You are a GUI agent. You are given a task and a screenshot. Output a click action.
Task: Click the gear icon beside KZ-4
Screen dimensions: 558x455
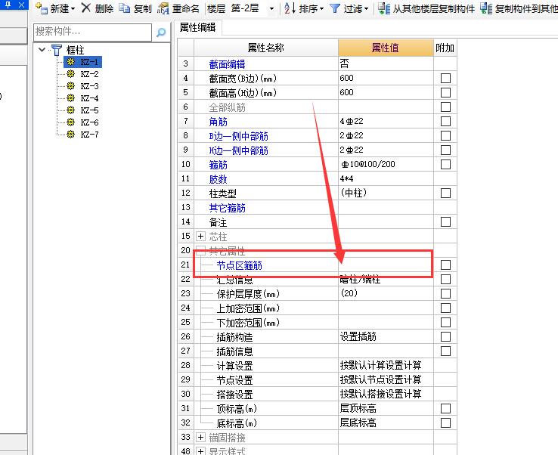click(x=71, y=98)
